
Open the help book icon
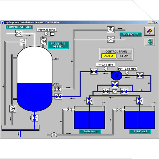pyautogui.click(x=149, y=31)
